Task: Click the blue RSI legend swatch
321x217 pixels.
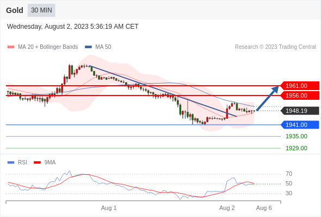Action: pyautogui.click(x=11, y=163)
